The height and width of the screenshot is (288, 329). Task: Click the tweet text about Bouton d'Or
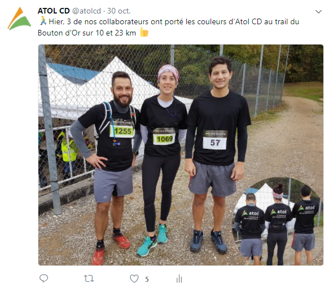(169, 27)
